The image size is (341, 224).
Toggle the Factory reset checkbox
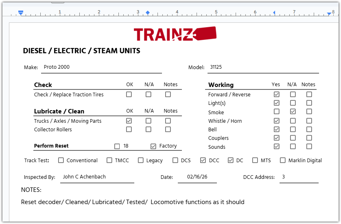point(153,146)
